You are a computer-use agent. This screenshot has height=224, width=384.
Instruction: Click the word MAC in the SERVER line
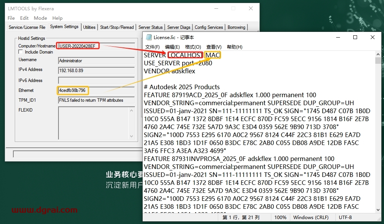click(212, 55)
